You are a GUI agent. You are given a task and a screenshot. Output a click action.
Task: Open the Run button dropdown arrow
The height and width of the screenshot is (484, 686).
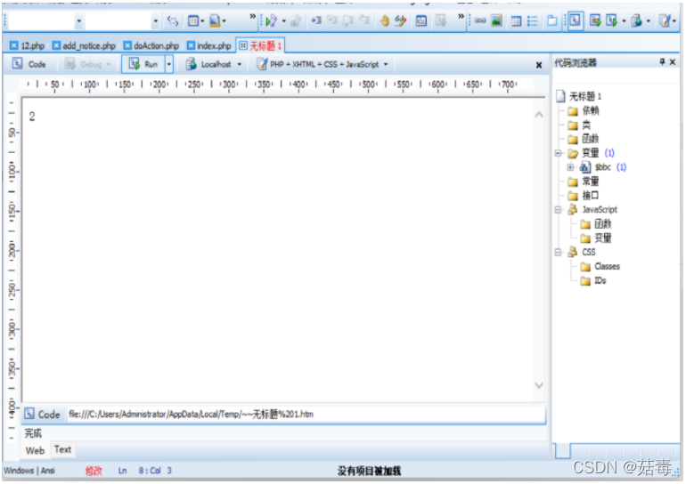point(169,64)
